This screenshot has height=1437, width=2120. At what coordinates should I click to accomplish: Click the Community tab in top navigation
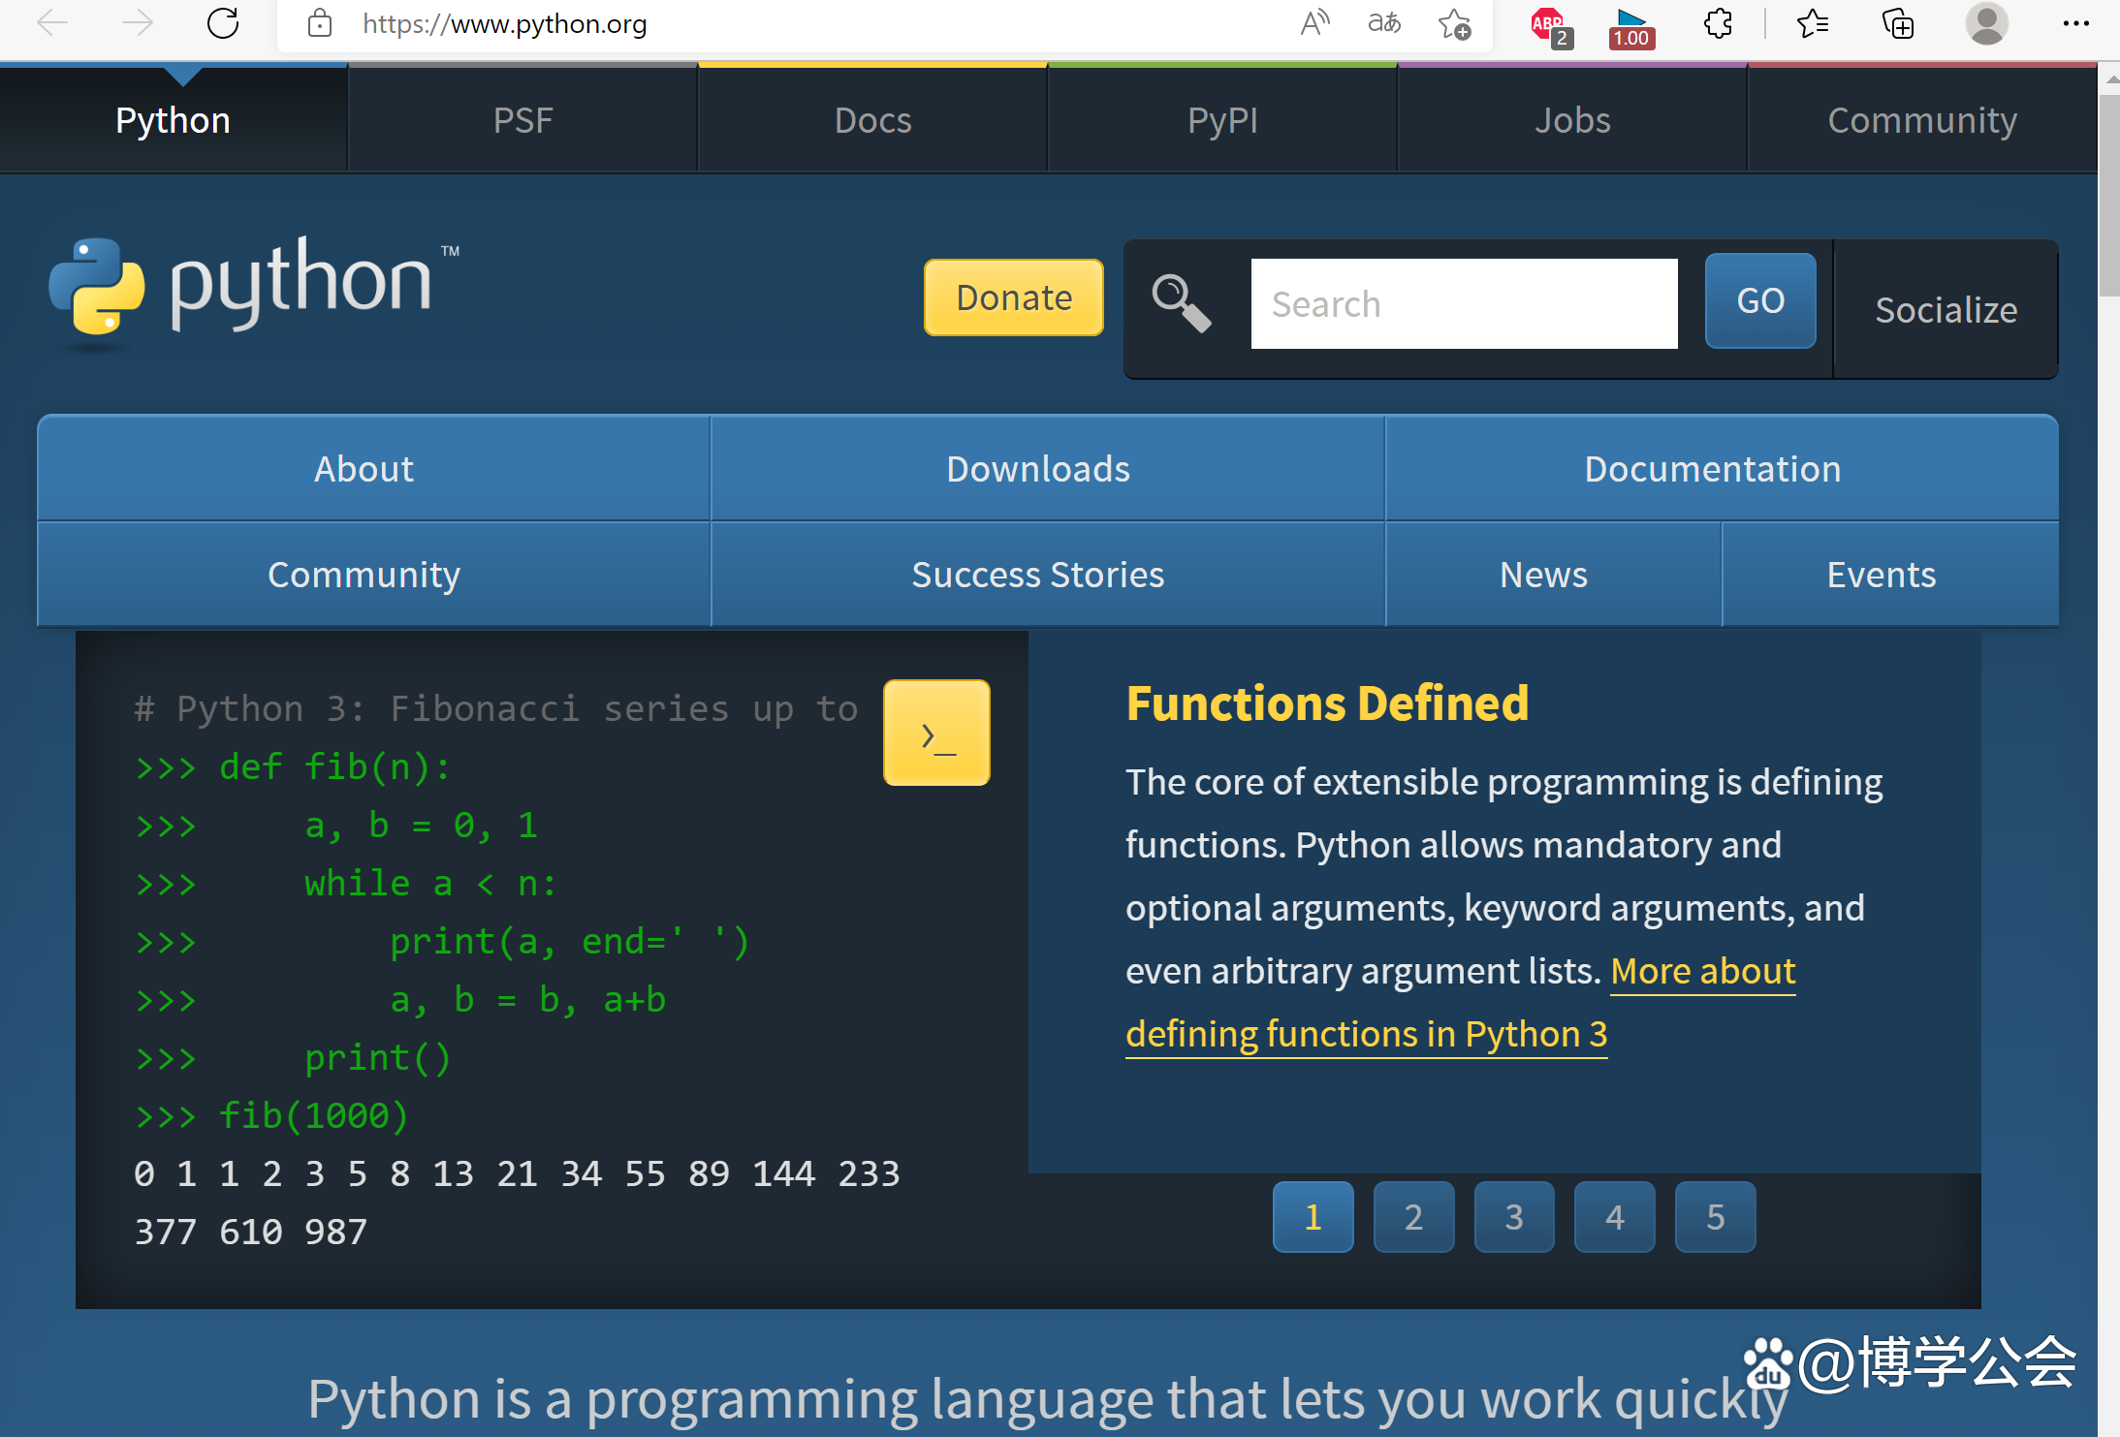[x=1919, y=118]
